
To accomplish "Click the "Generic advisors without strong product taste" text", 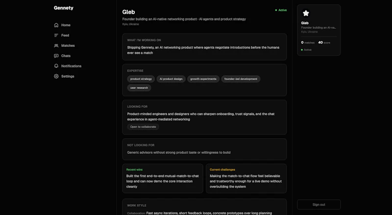I will [179, 152].
